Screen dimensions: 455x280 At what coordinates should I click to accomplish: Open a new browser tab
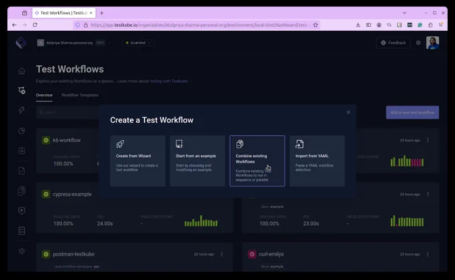tap(102, 13)
